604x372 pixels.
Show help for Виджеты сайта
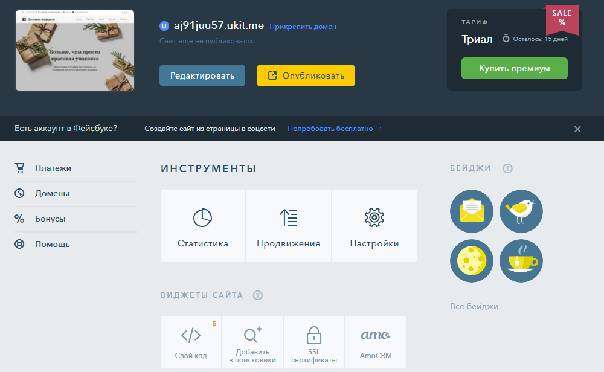point(258,295)
